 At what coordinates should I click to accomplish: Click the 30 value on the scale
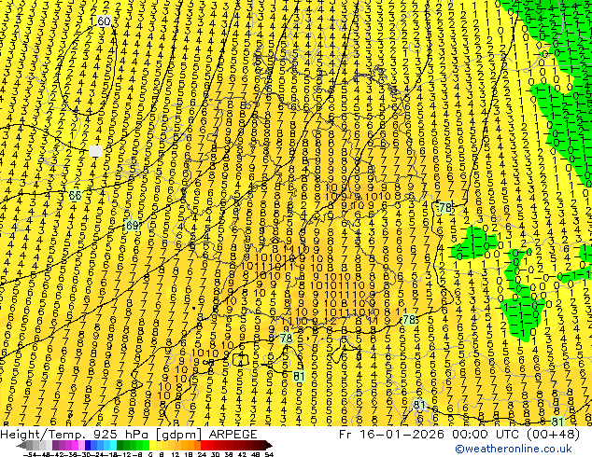(215, 455)
